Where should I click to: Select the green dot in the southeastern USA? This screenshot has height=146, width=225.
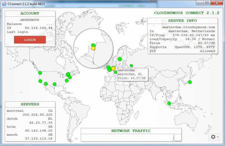click(67, 80)
